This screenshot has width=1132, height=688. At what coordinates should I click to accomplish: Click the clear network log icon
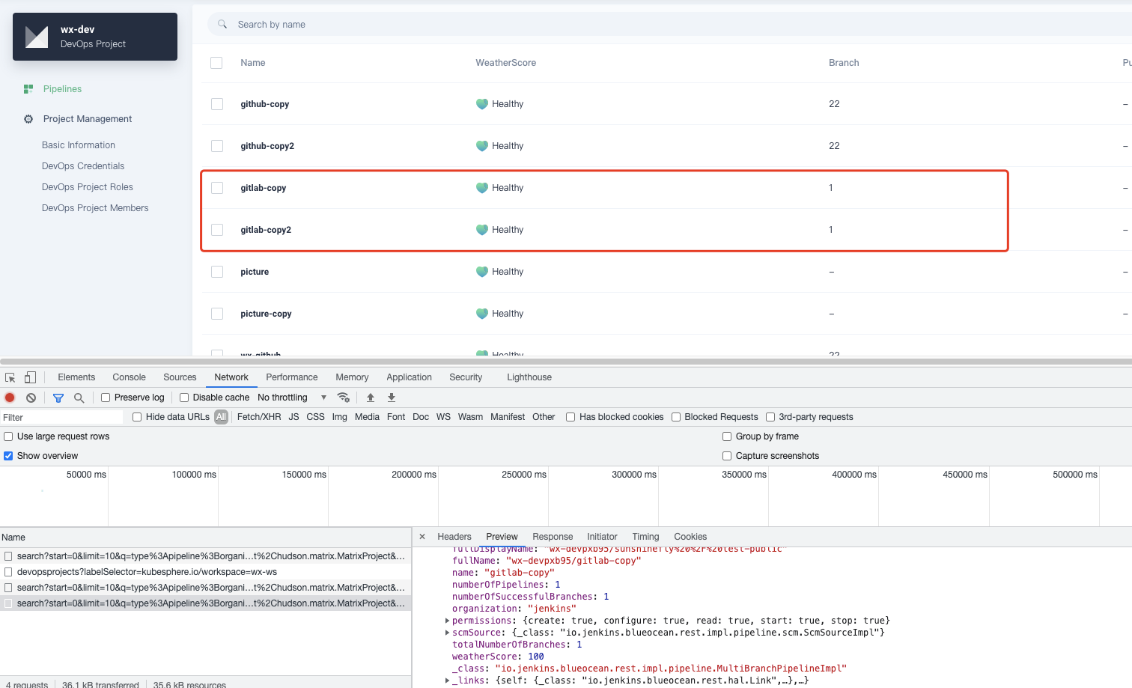pyautogui.click(x=30, y=398)
